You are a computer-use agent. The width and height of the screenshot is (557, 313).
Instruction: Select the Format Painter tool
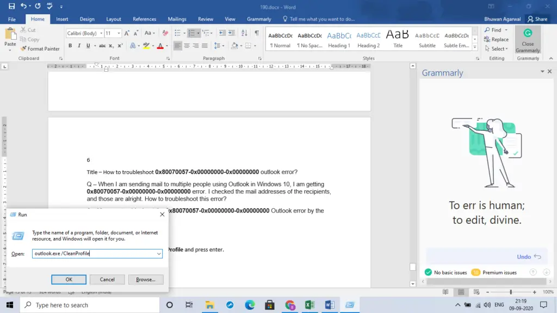point(40,48)
